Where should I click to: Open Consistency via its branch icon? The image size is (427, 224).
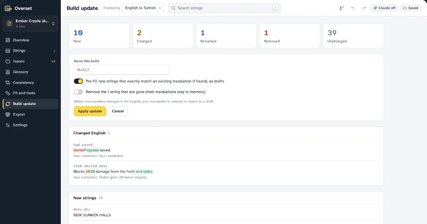[x=8, y=83]
